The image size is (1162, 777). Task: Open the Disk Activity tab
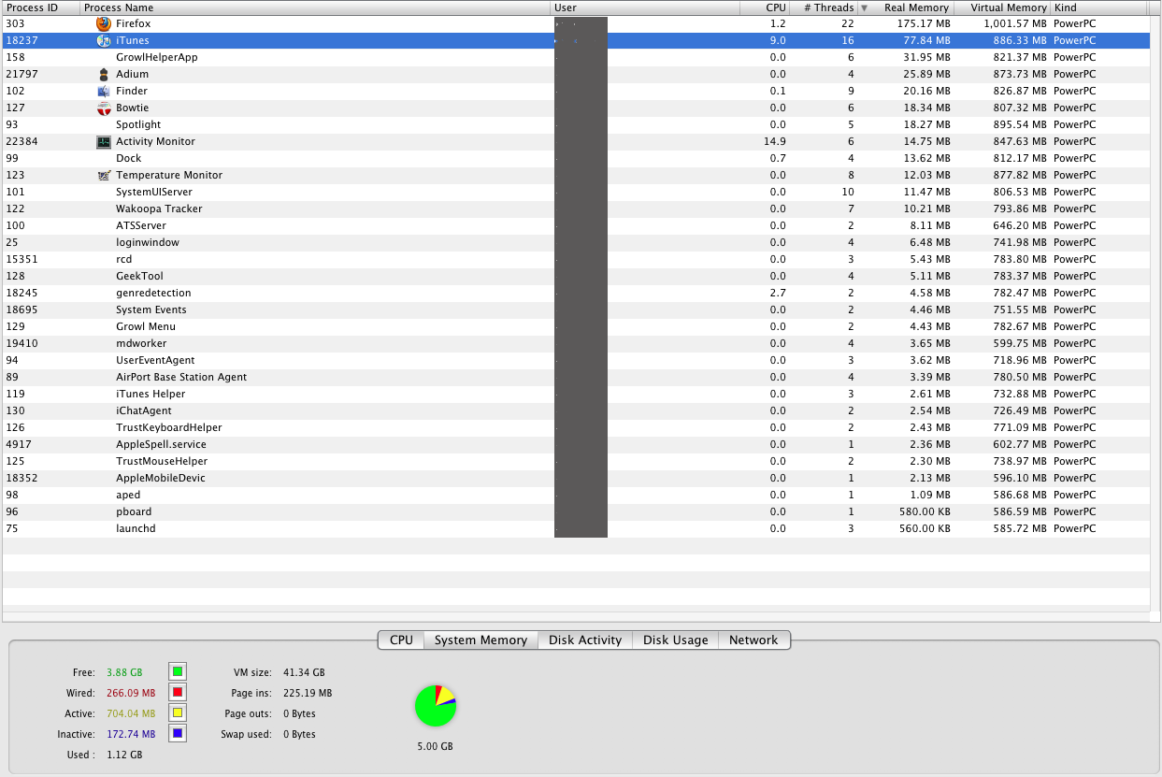click(x=585, y=640)
